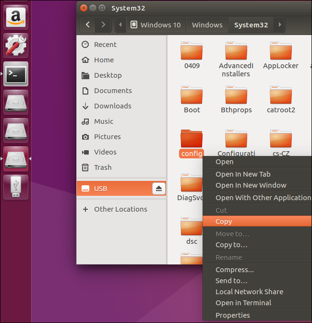The image size is (312, 323).
Task: Open the Terminal from the launcher
Action: point(16,73)
